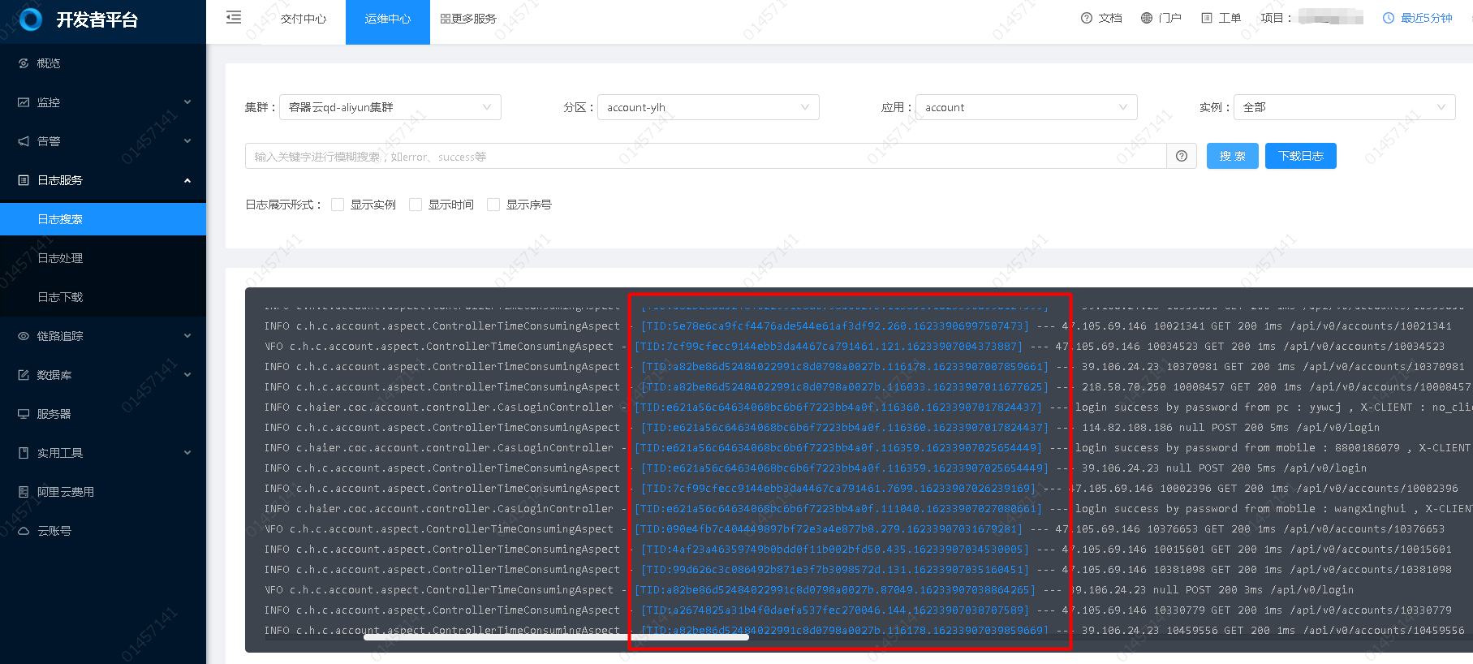Image resolution: width=1473 pixels, height=664 pixels.
Task: Enable the 显示实例 checkbox
Action: [338, 205]
